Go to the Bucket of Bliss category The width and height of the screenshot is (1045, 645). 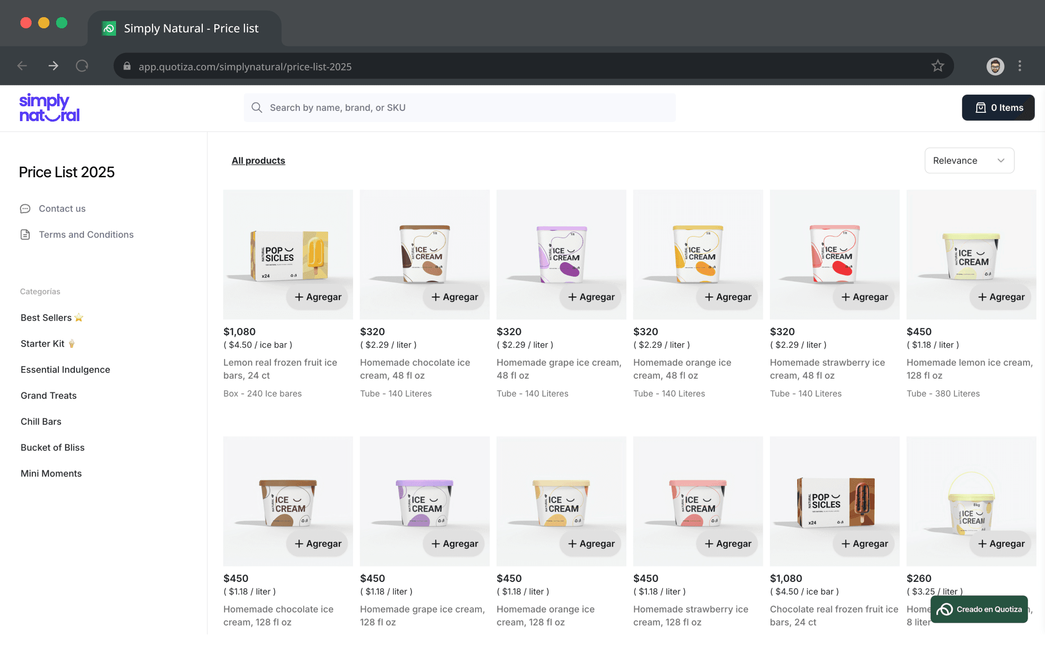click(52, 448)
